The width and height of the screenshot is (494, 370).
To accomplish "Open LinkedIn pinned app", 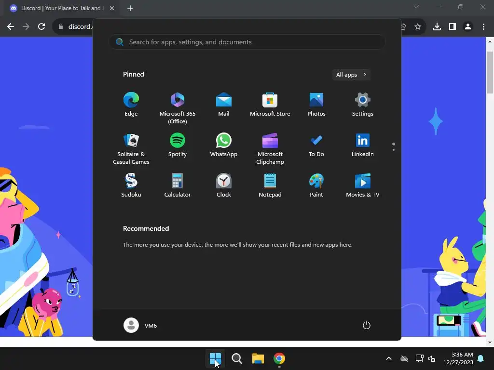I will [363, 145].
